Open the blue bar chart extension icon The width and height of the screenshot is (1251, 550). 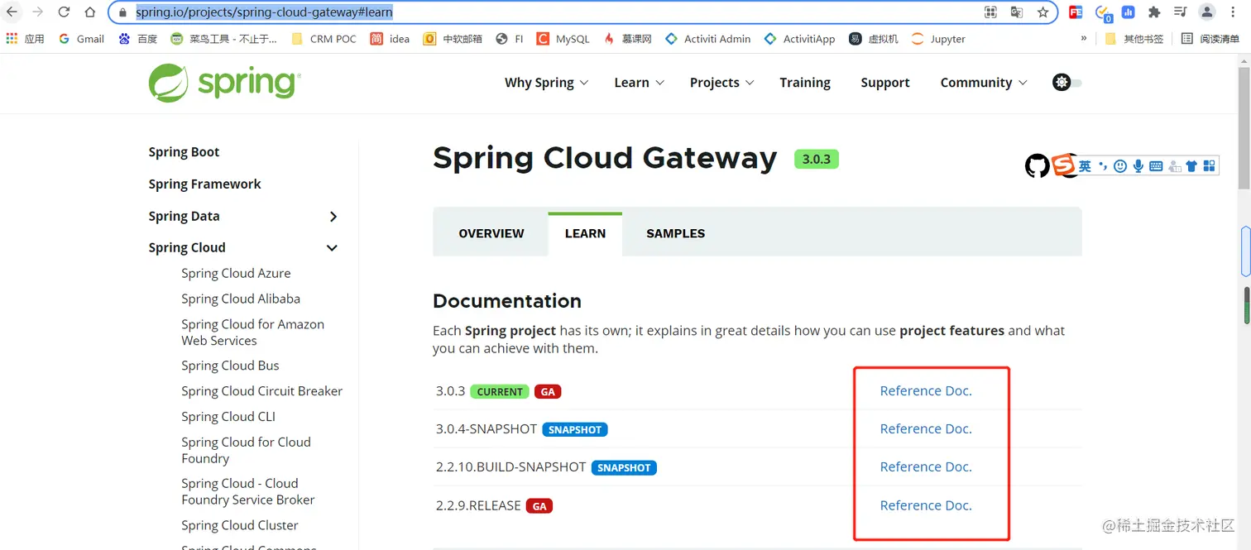[1129, 12]
